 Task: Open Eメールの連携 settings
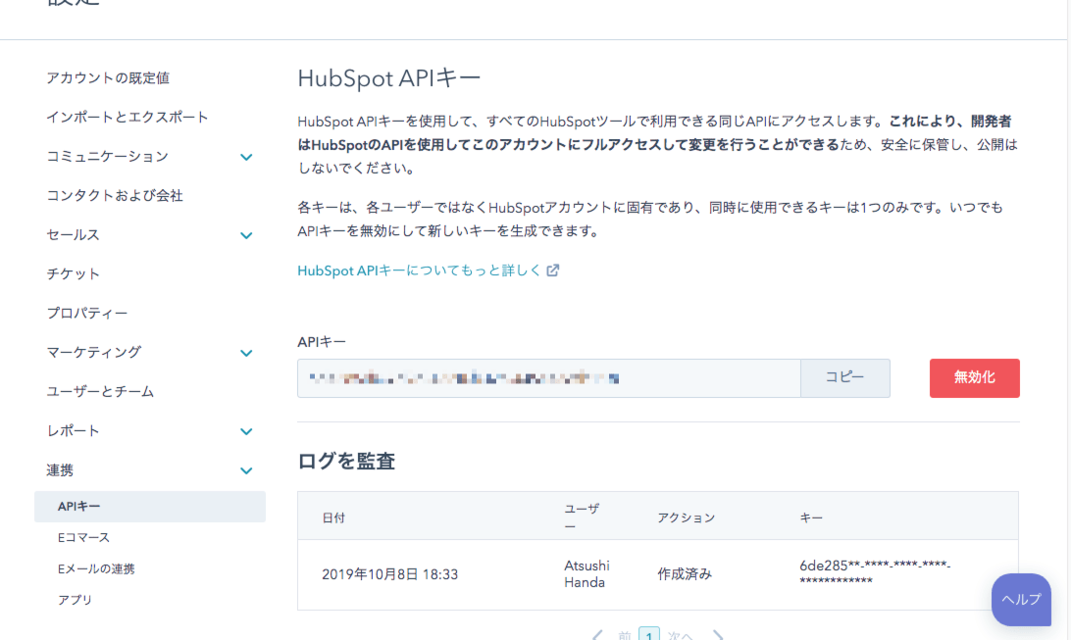[96, 568]
